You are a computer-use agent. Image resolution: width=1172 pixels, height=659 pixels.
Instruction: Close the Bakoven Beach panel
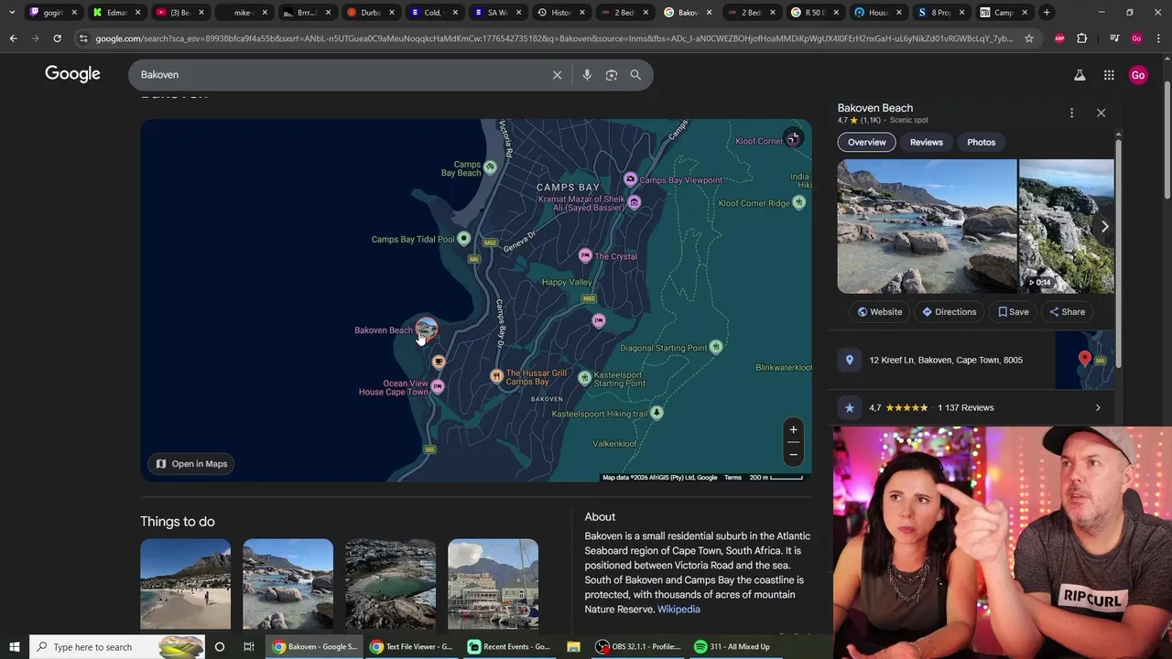(x=1101, y=113)
